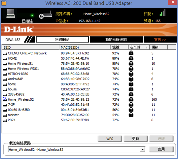Click the sort arrow on 安全性 column
The image size is (178, 159).
coord(147,47)
